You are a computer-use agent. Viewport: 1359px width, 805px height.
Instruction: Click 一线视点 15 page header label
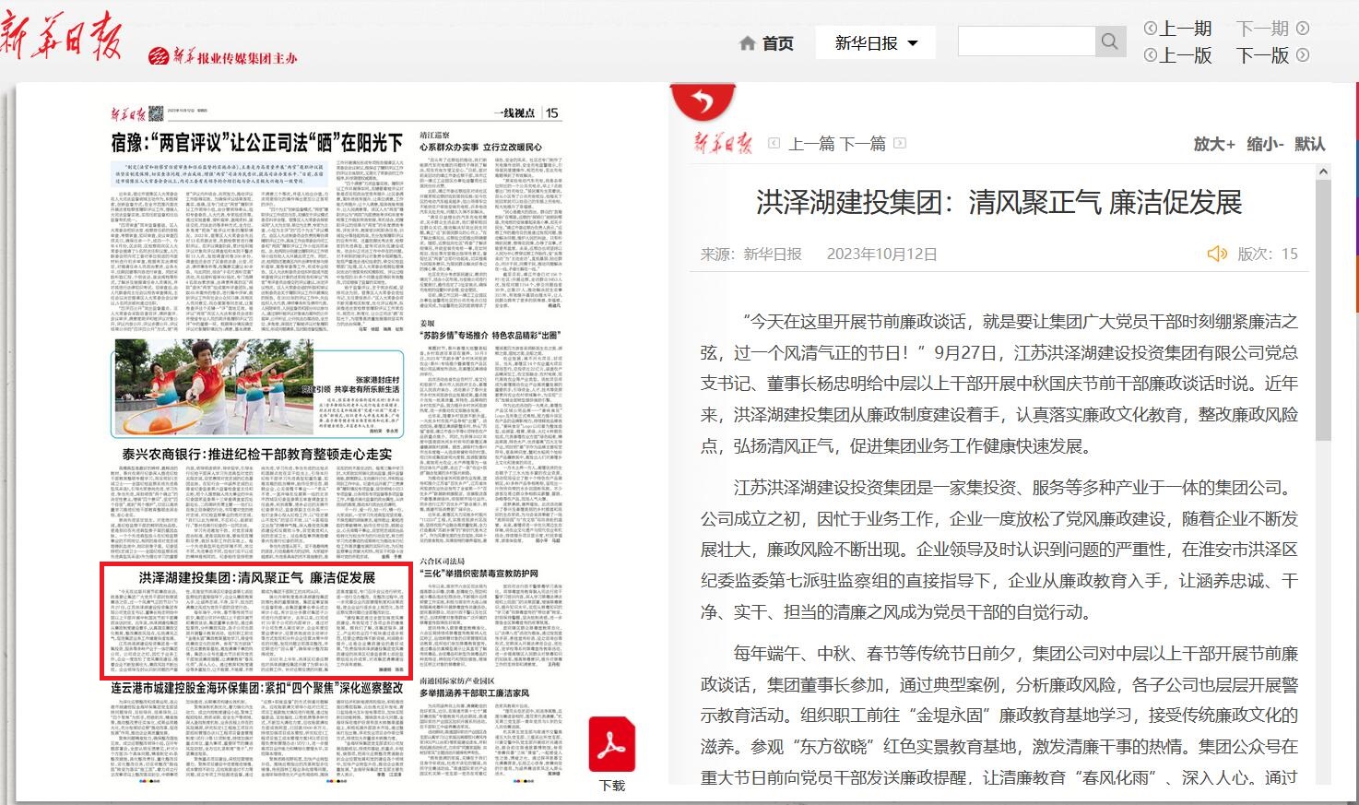click(x=526, y=113)
